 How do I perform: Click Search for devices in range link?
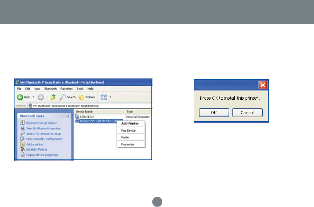coord(43,133)
